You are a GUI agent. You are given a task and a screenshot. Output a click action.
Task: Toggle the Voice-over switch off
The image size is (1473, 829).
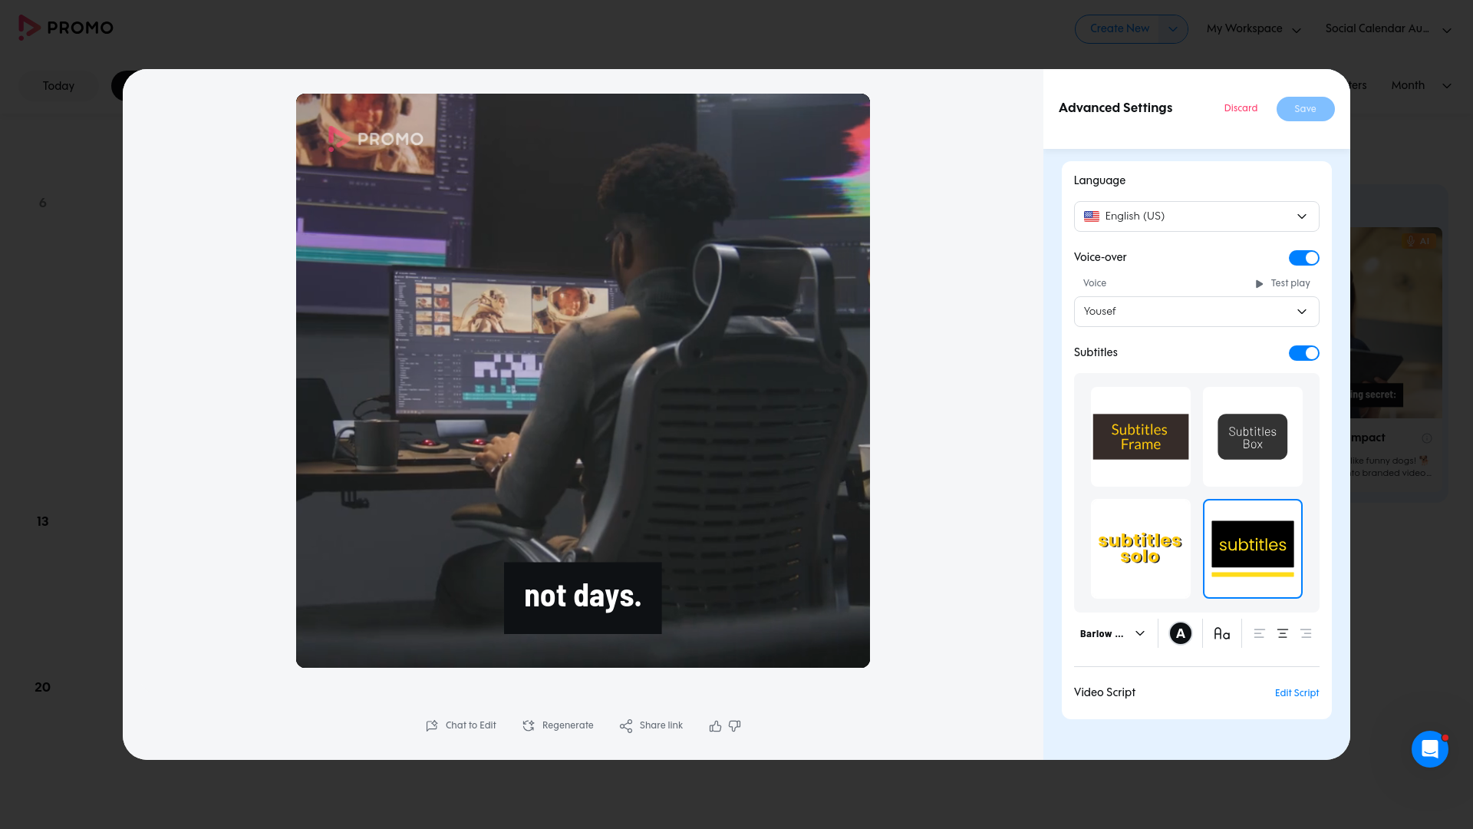[1303, 258]
